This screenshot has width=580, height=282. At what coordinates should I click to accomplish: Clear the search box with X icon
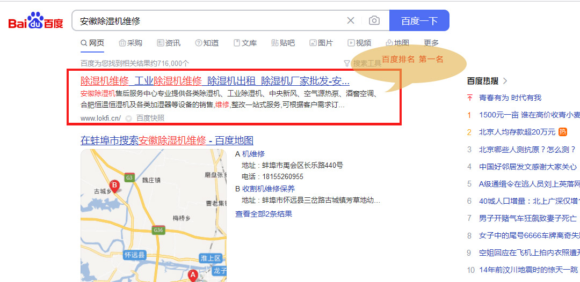point(350,21)
